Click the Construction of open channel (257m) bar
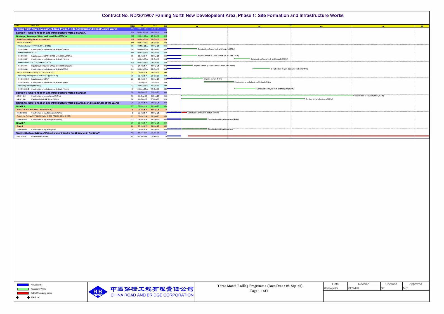The width and height of the screenshot is (444, 314). pos(267,96)
